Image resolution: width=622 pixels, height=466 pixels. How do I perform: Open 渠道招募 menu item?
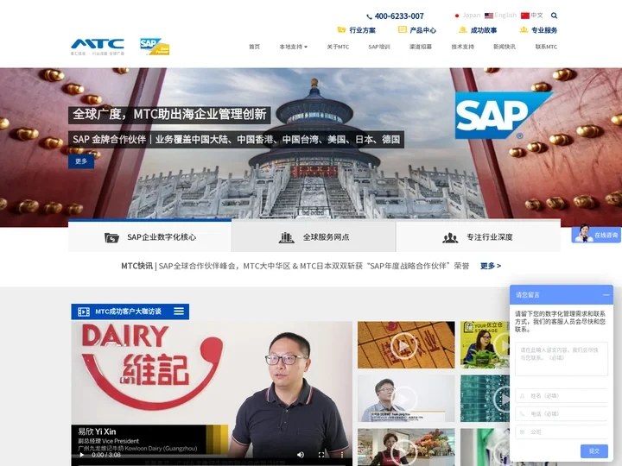point(421,47)
